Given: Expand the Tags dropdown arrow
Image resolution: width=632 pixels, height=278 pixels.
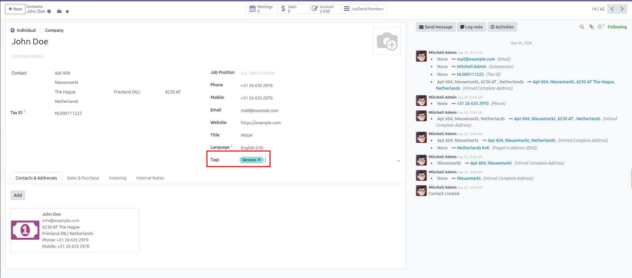Looking at the screenshot, I should [399, 161].
